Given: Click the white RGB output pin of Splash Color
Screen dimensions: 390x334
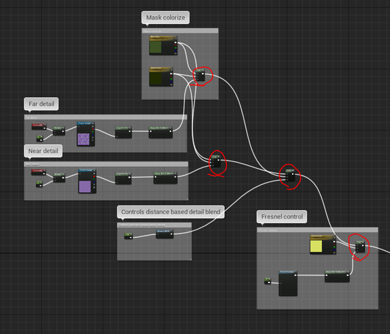Looking at the screenshot, I should (171, 74).
